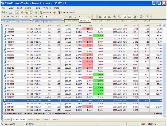Viewport: 167px width, 126px height.
Task: Select order 4973268 row
Action: (x=83, y=29)
